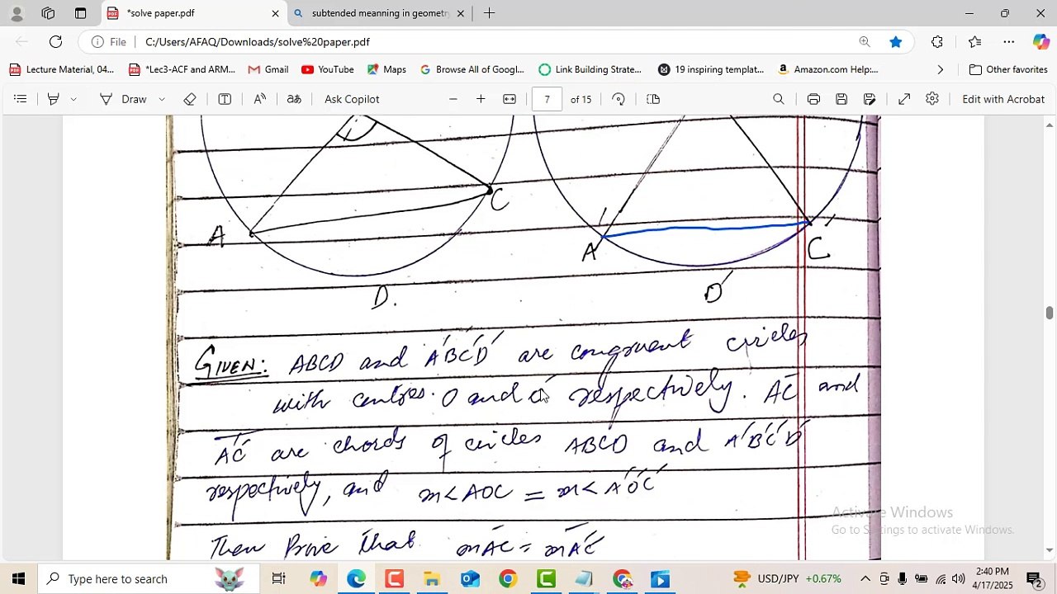Open the PDF table of contents panel
The height and width of the screenshot is (594, 1057).
click(x=21, y=99)
